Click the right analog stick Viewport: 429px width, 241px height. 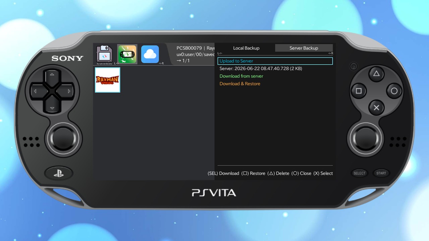click(366, 138)
